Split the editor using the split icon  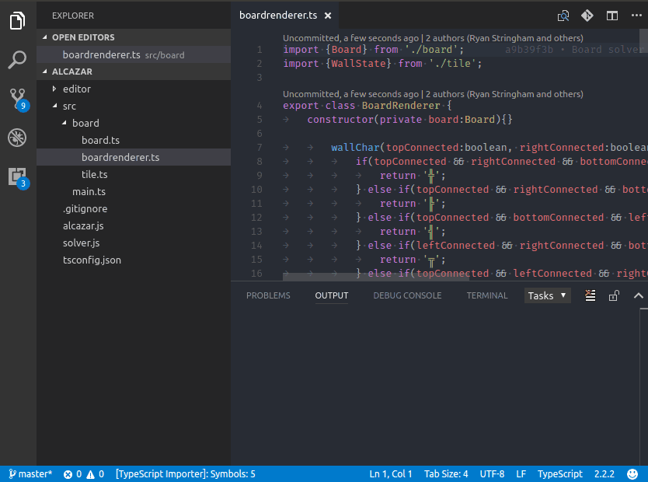(x=611, y=15)
